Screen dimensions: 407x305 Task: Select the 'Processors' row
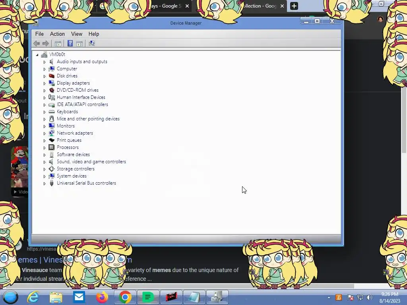pyautogui.click(x=68, y=147)
